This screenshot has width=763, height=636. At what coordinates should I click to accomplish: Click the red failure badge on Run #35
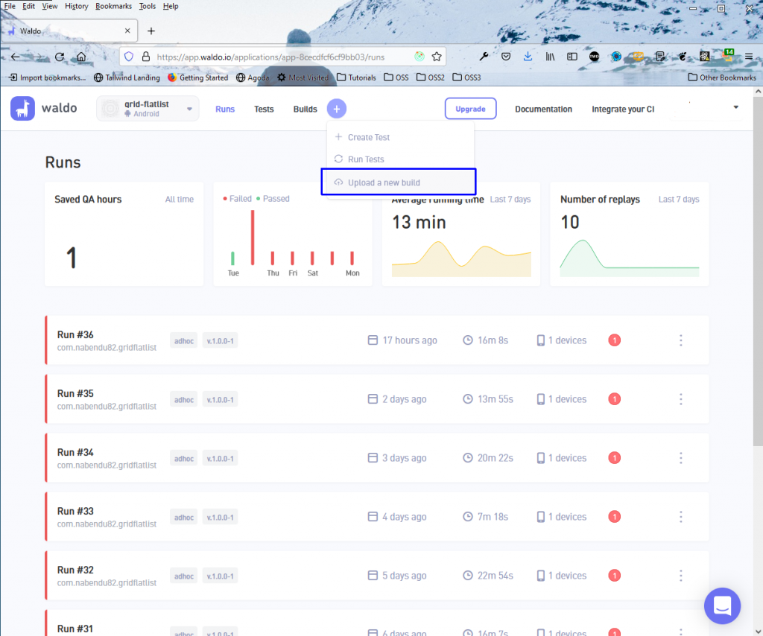[x=614, y=399]
